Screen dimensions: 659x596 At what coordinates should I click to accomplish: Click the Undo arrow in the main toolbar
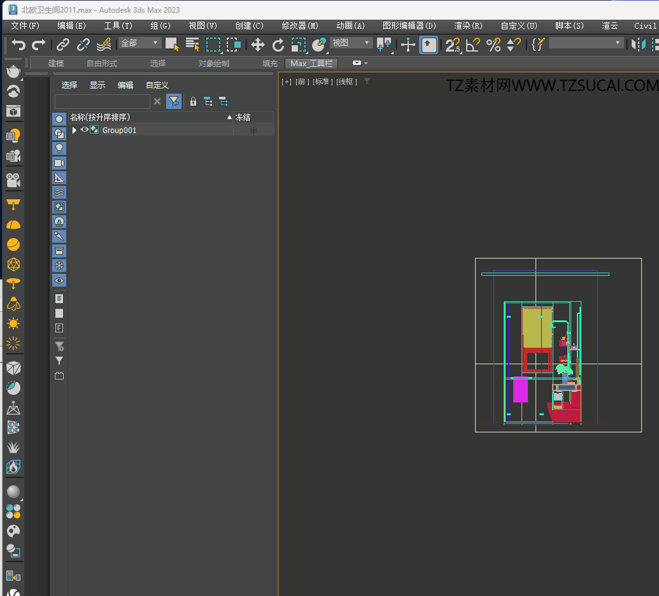click(x=19, y=45)
